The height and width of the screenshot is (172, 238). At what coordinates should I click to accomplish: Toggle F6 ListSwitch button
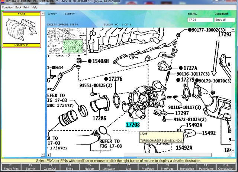[x=109, y=167]
